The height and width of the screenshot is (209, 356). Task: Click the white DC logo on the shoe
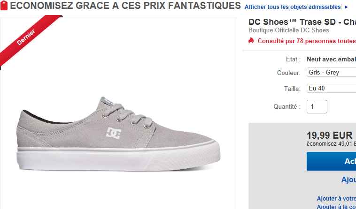(x=114, y=133)
